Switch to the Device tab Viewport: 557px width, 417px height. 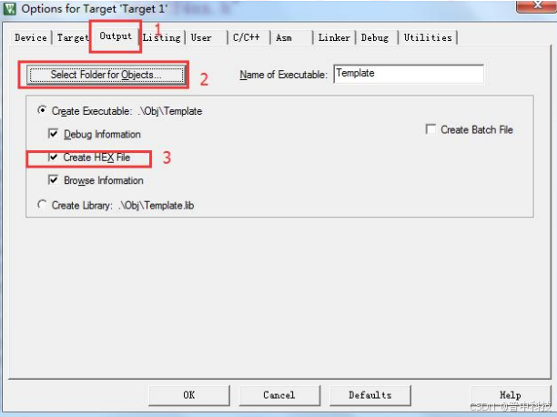click(x=31, y=37)
